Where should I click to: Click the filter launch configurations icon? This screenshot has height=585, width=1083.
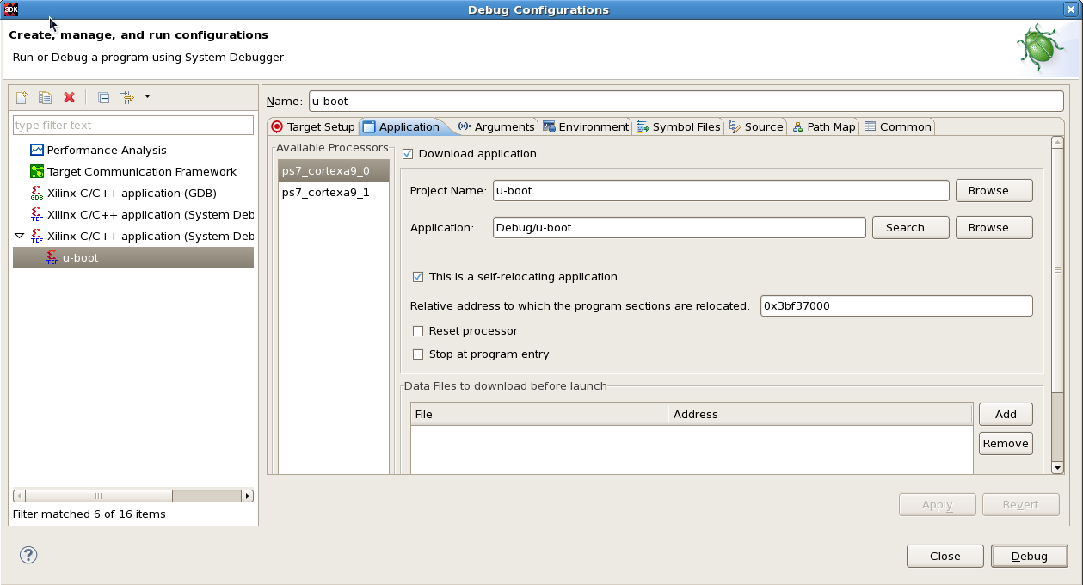127,97
